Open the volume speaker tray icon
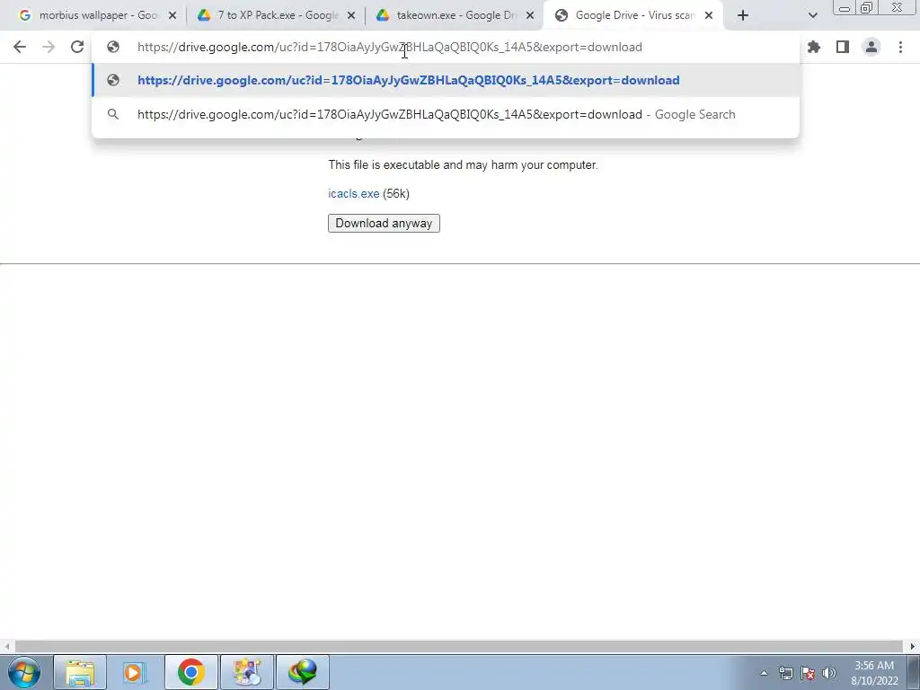 point(829,673)
